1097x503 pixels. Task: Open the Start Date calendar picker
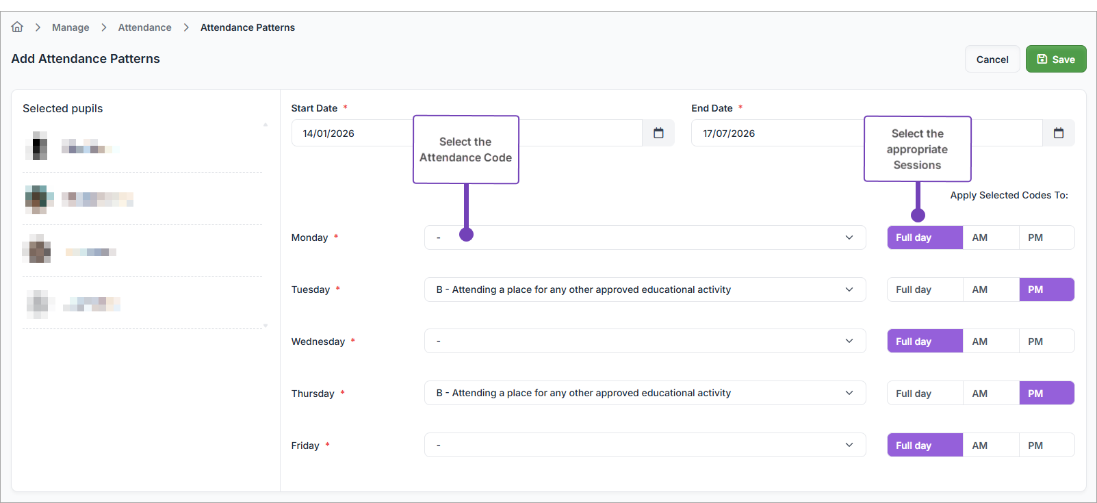tap(658, 133)
